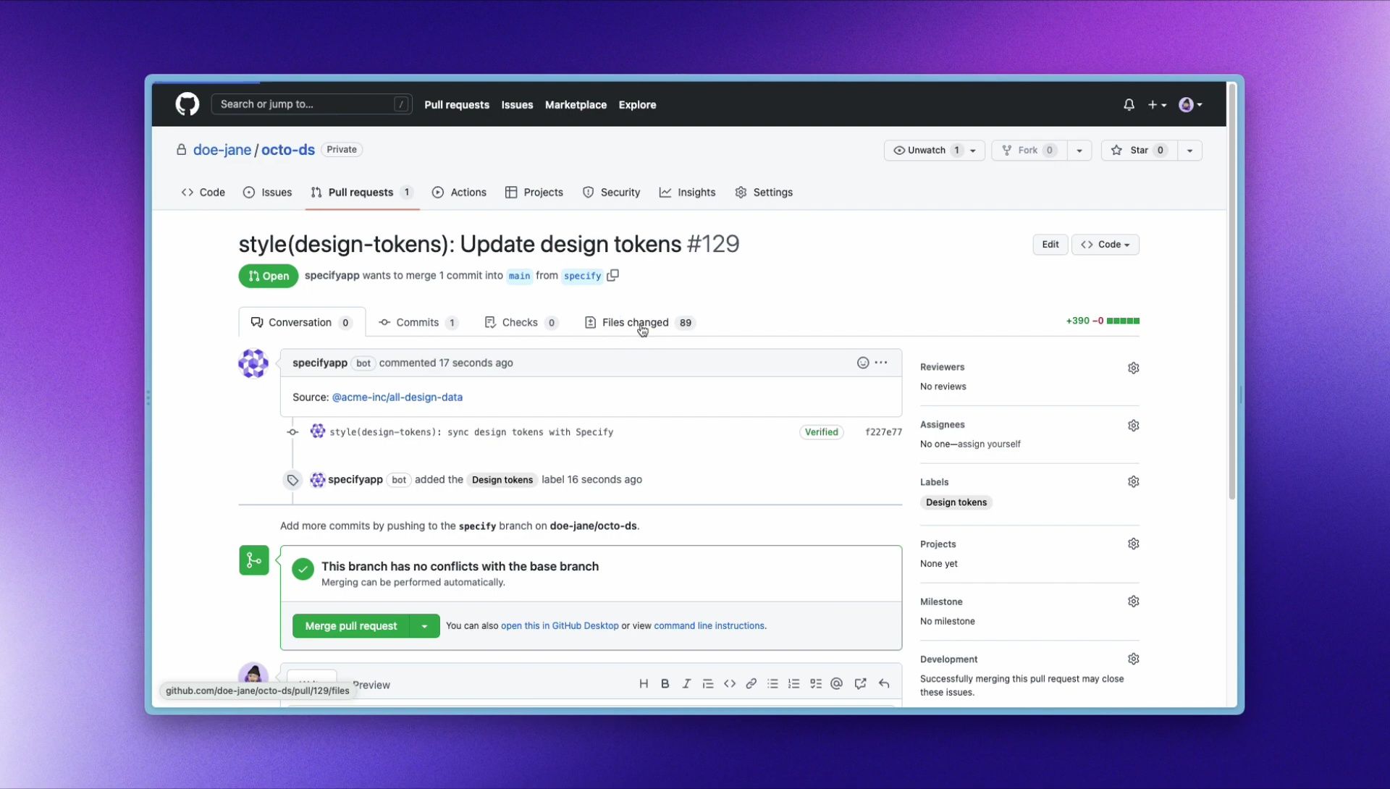Edit Development via the gear icon
Screen dimensions: 1390x789
click(1134, 659)
